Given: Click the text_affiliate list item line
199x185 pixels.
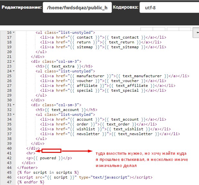Looking at the screenshot, I should pyautogui.click(x=108, y=86).
